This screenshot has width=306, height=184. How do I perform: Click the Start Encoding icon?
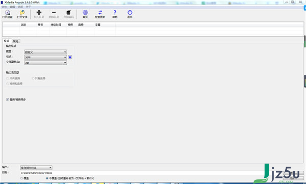point(68,13)
